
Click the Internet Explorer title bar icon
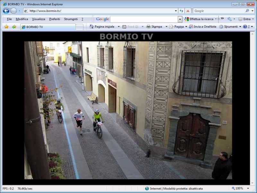point(5,4)
